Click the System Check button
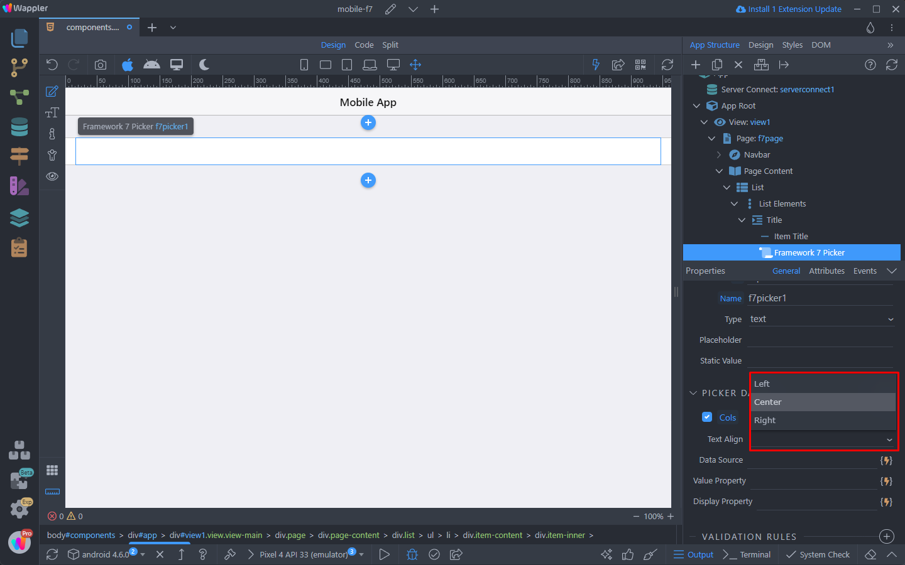 point(818,554)
